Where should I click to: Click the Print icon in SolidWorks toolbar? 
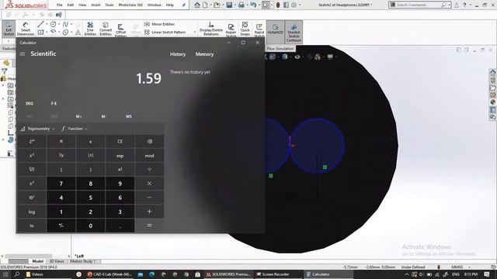pyautogui.click(x=242, y=5)
